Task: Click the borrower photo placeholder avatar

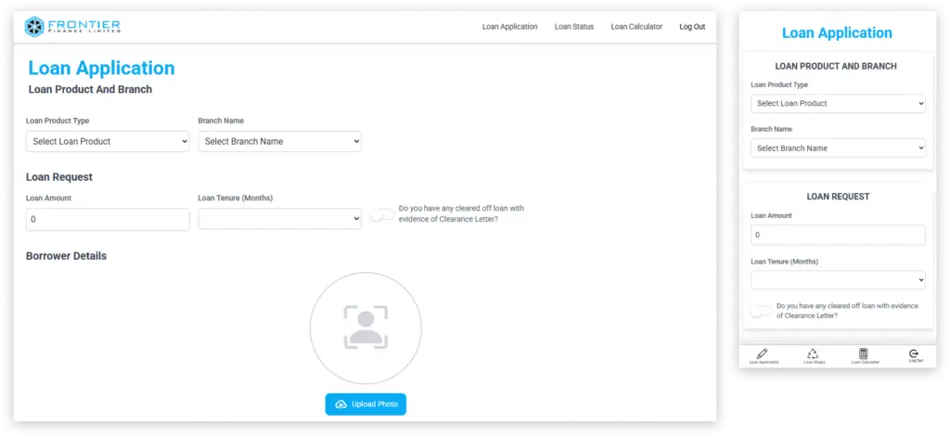Action: [x=366, y=328]
